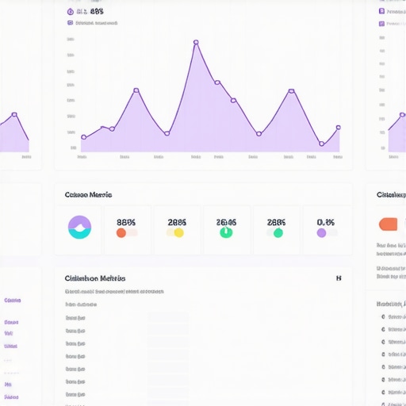
Task: Toggle the green switch with the white center mark
Action: (x=226, y=232)
